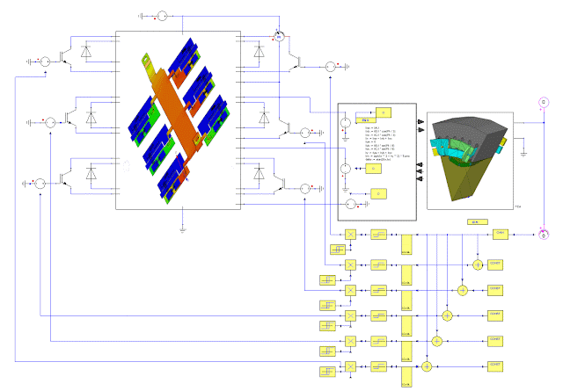This screenshot has height=391, width=563.
Task: Click the ammeter probe on the red wire
Action: point(279,36)
